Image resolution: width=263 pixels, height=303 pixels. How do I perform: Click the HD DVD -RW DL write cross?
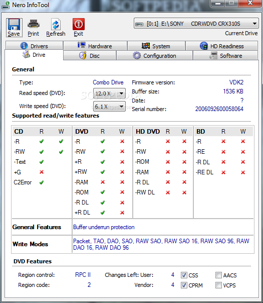point(184,192)
